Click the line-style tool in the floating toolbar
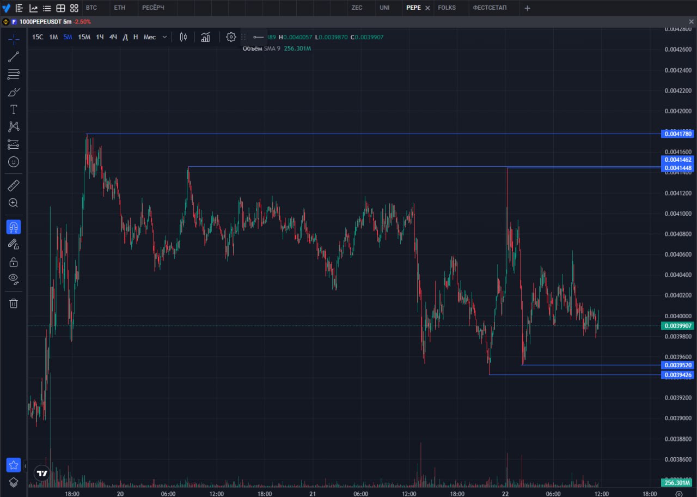 [259, 37]
